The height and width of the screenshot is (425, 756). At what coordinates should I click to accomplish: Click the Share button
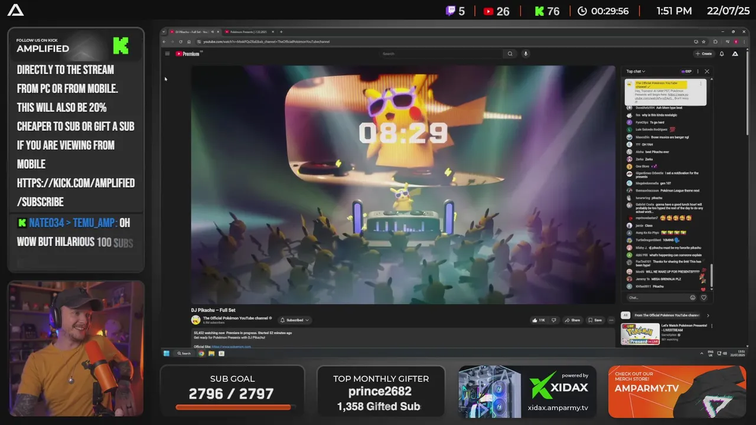(x=572, y=320)
